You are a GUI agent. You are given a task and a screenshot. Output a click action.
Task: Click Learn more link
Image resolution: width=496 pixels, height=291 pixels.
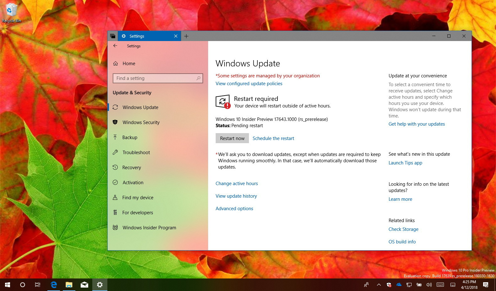coord(400,199)
